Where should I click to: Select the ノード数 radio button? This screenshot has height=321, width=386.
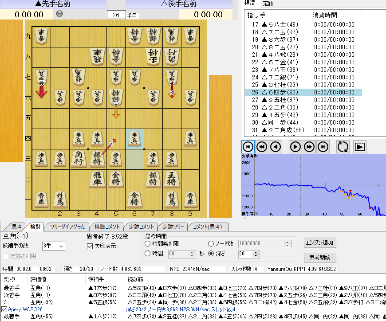211,243
